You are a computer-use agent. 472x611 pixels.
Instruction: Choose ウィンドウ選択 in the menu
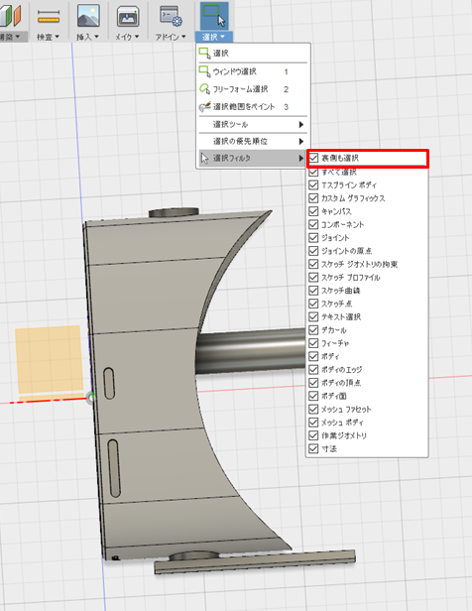tap(253, 71)
